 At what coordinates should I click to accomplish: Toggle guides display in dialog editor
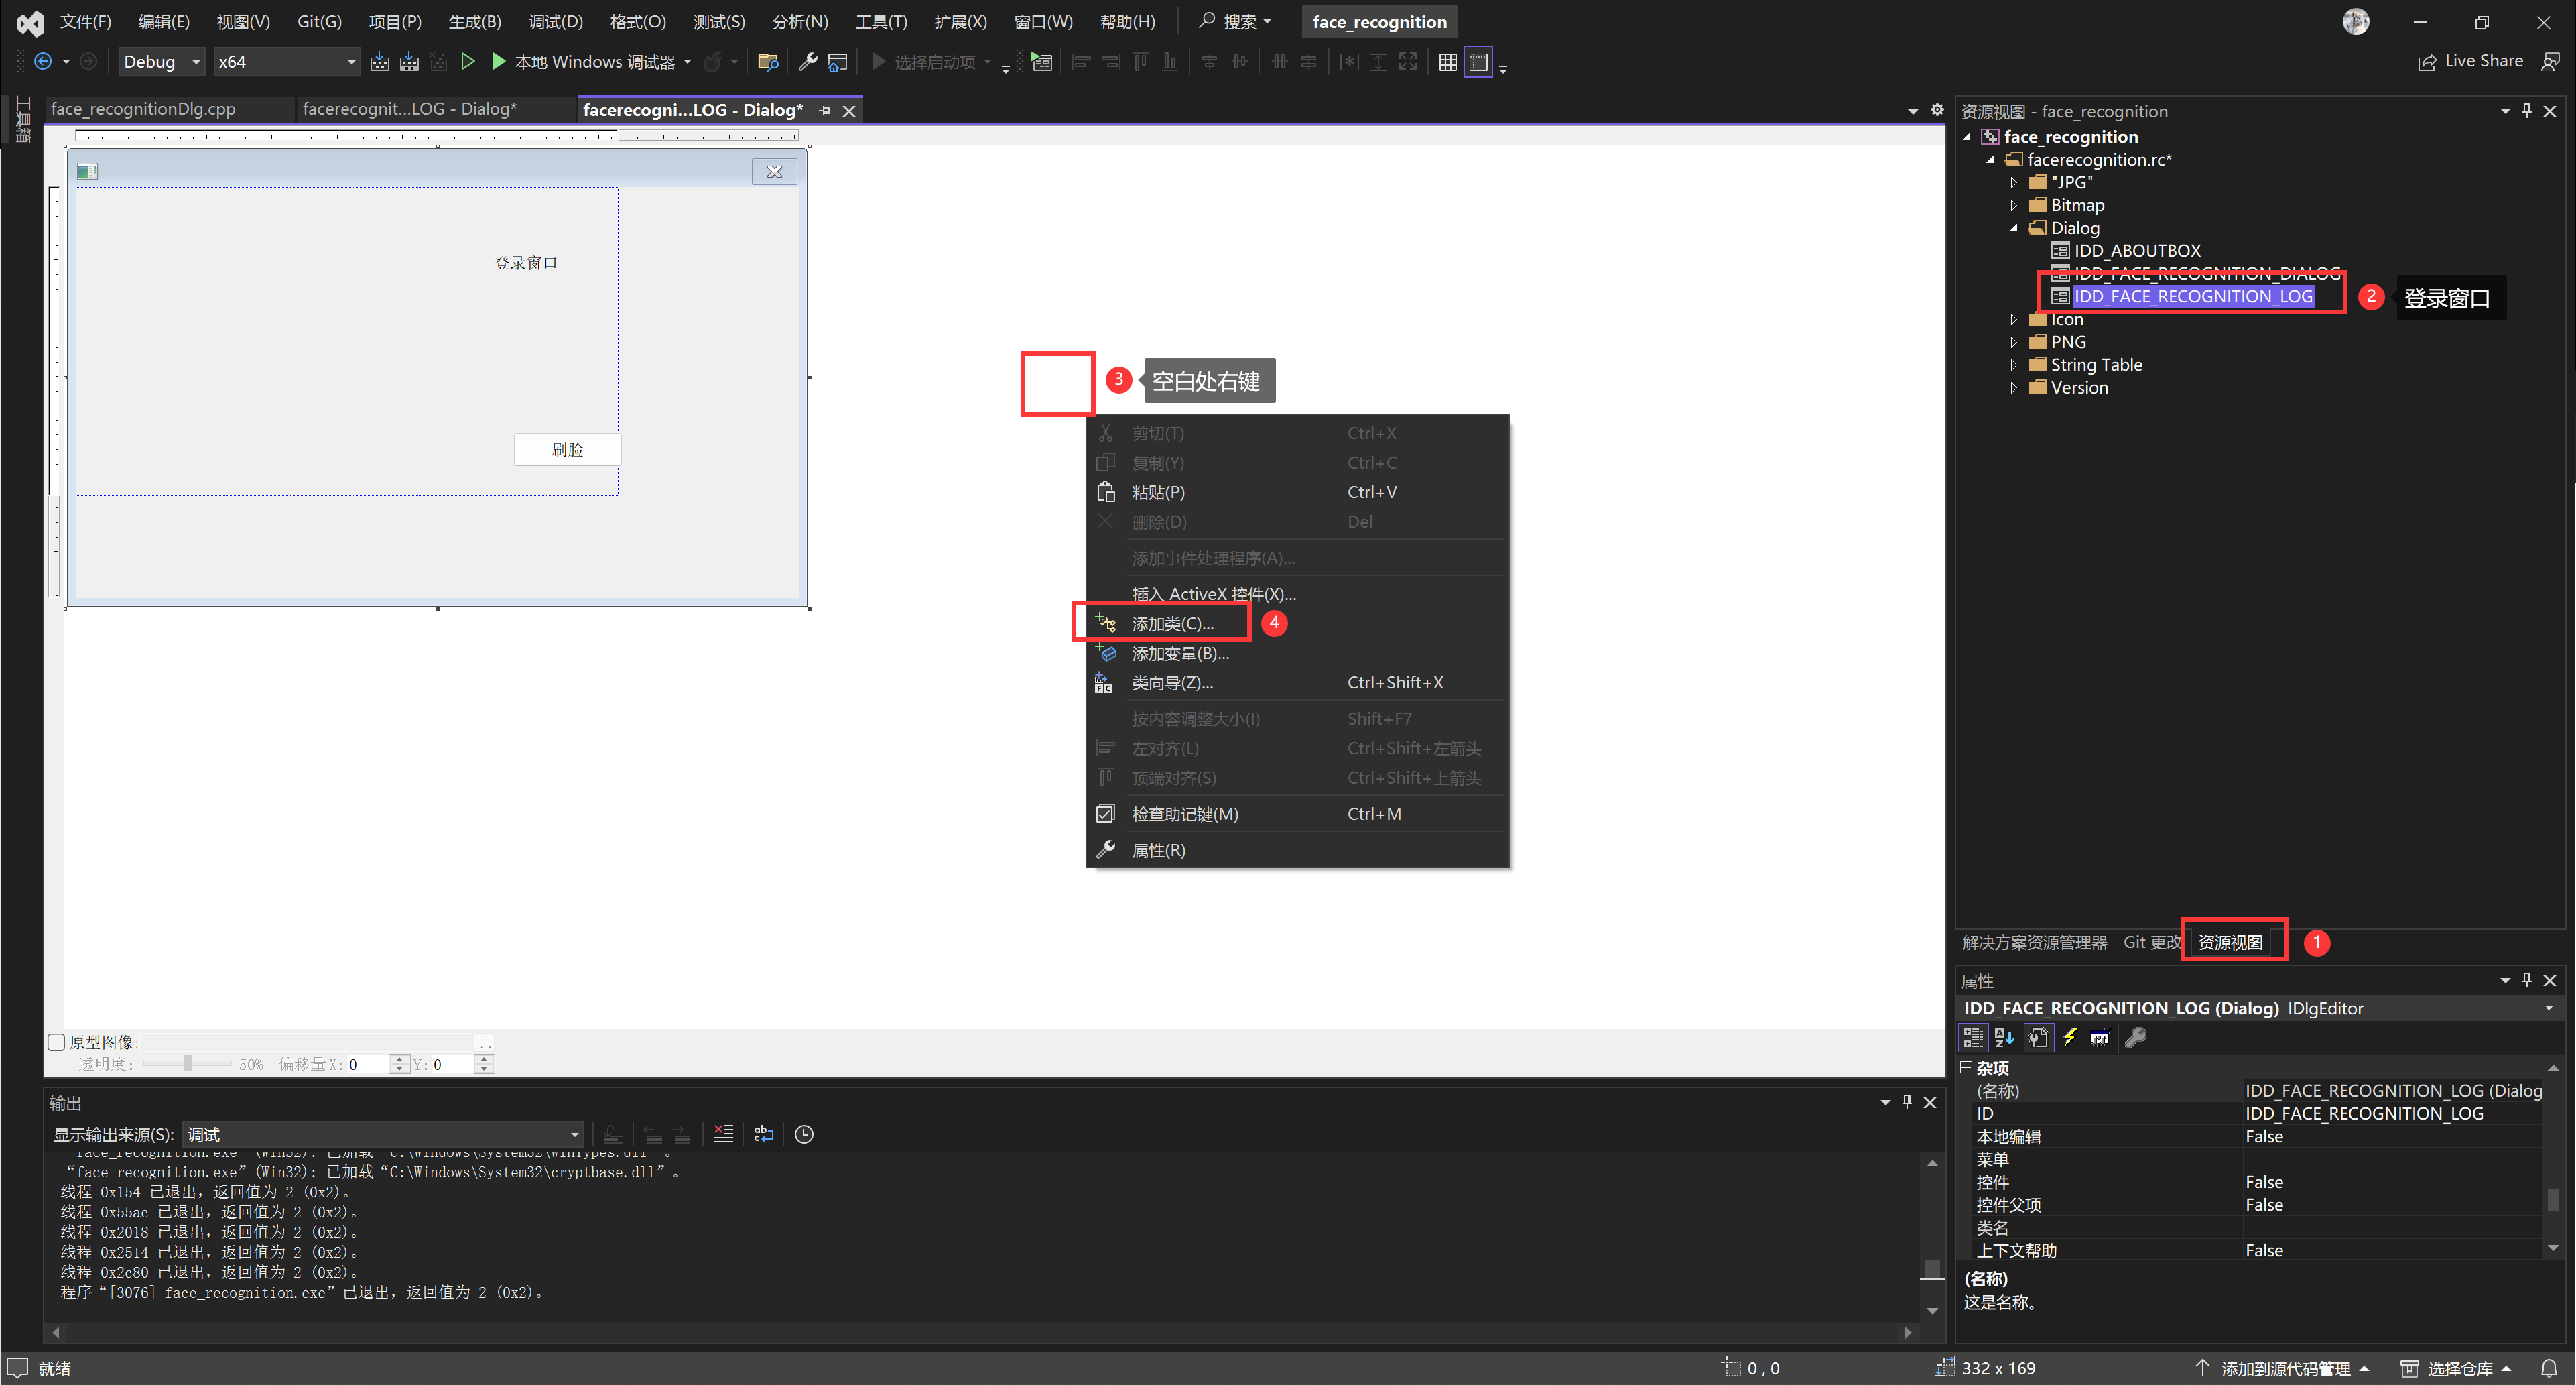point(1478,62)
